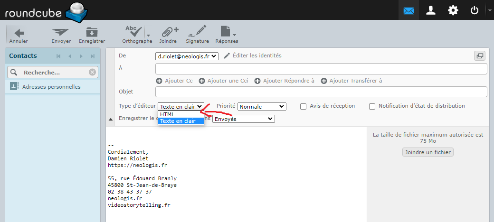The image size is (494, 222).
Task: Click the Joindre paperclip icon
Action: (168, 32)
